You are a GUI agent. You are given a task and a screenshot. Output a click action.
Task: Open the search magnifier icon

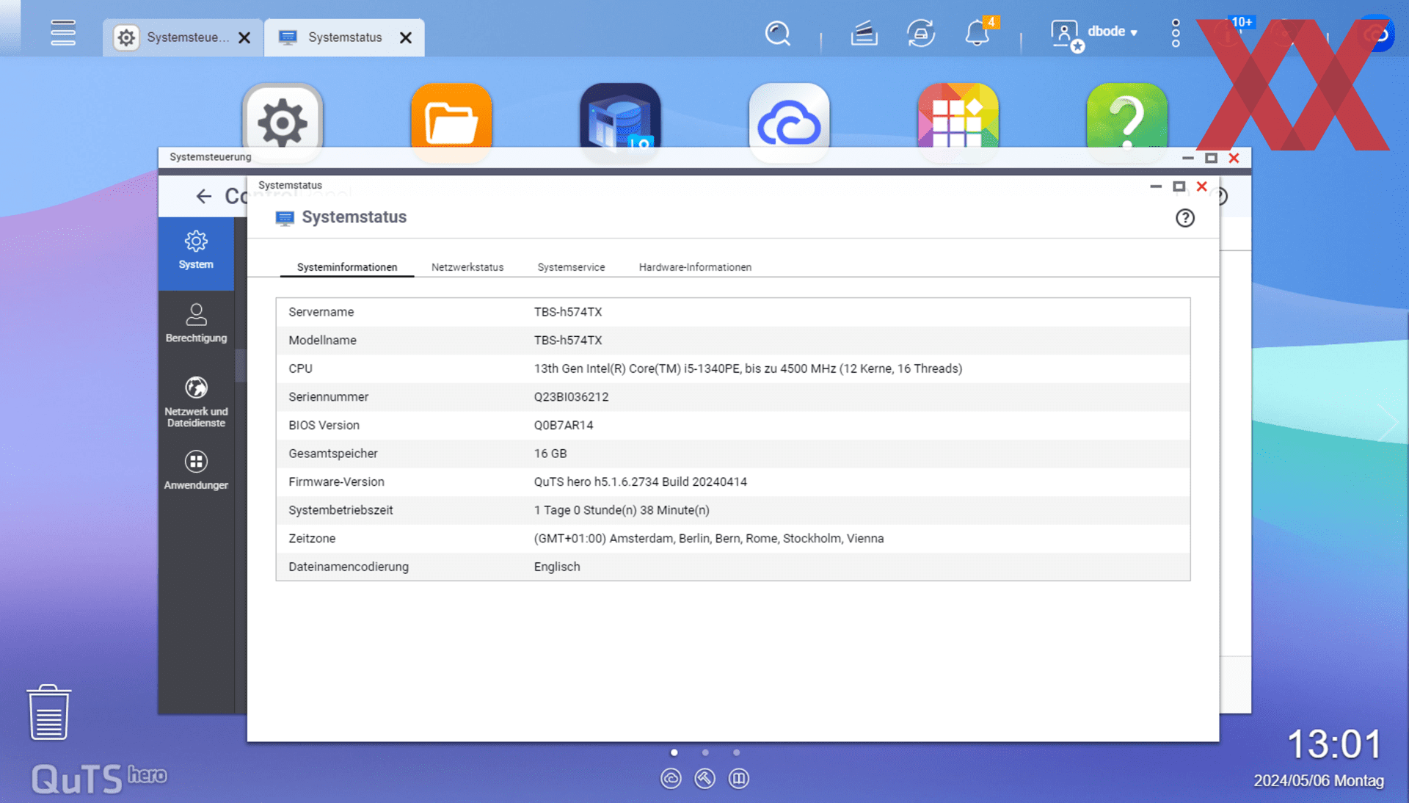point(778,34)
